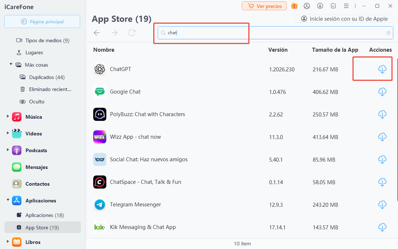Click the Google Chat app icon
398x249 pixels.
pos(100,92)
